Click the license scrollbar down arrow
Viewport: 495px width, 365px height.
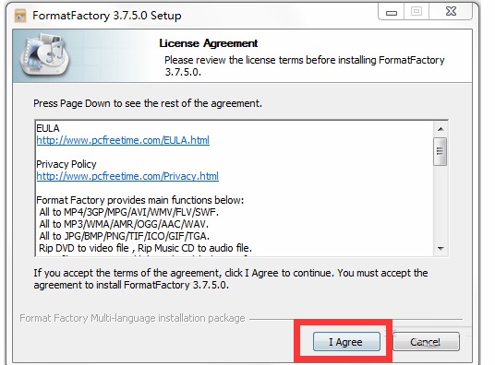pyautogui.click(x=441, y=248)
